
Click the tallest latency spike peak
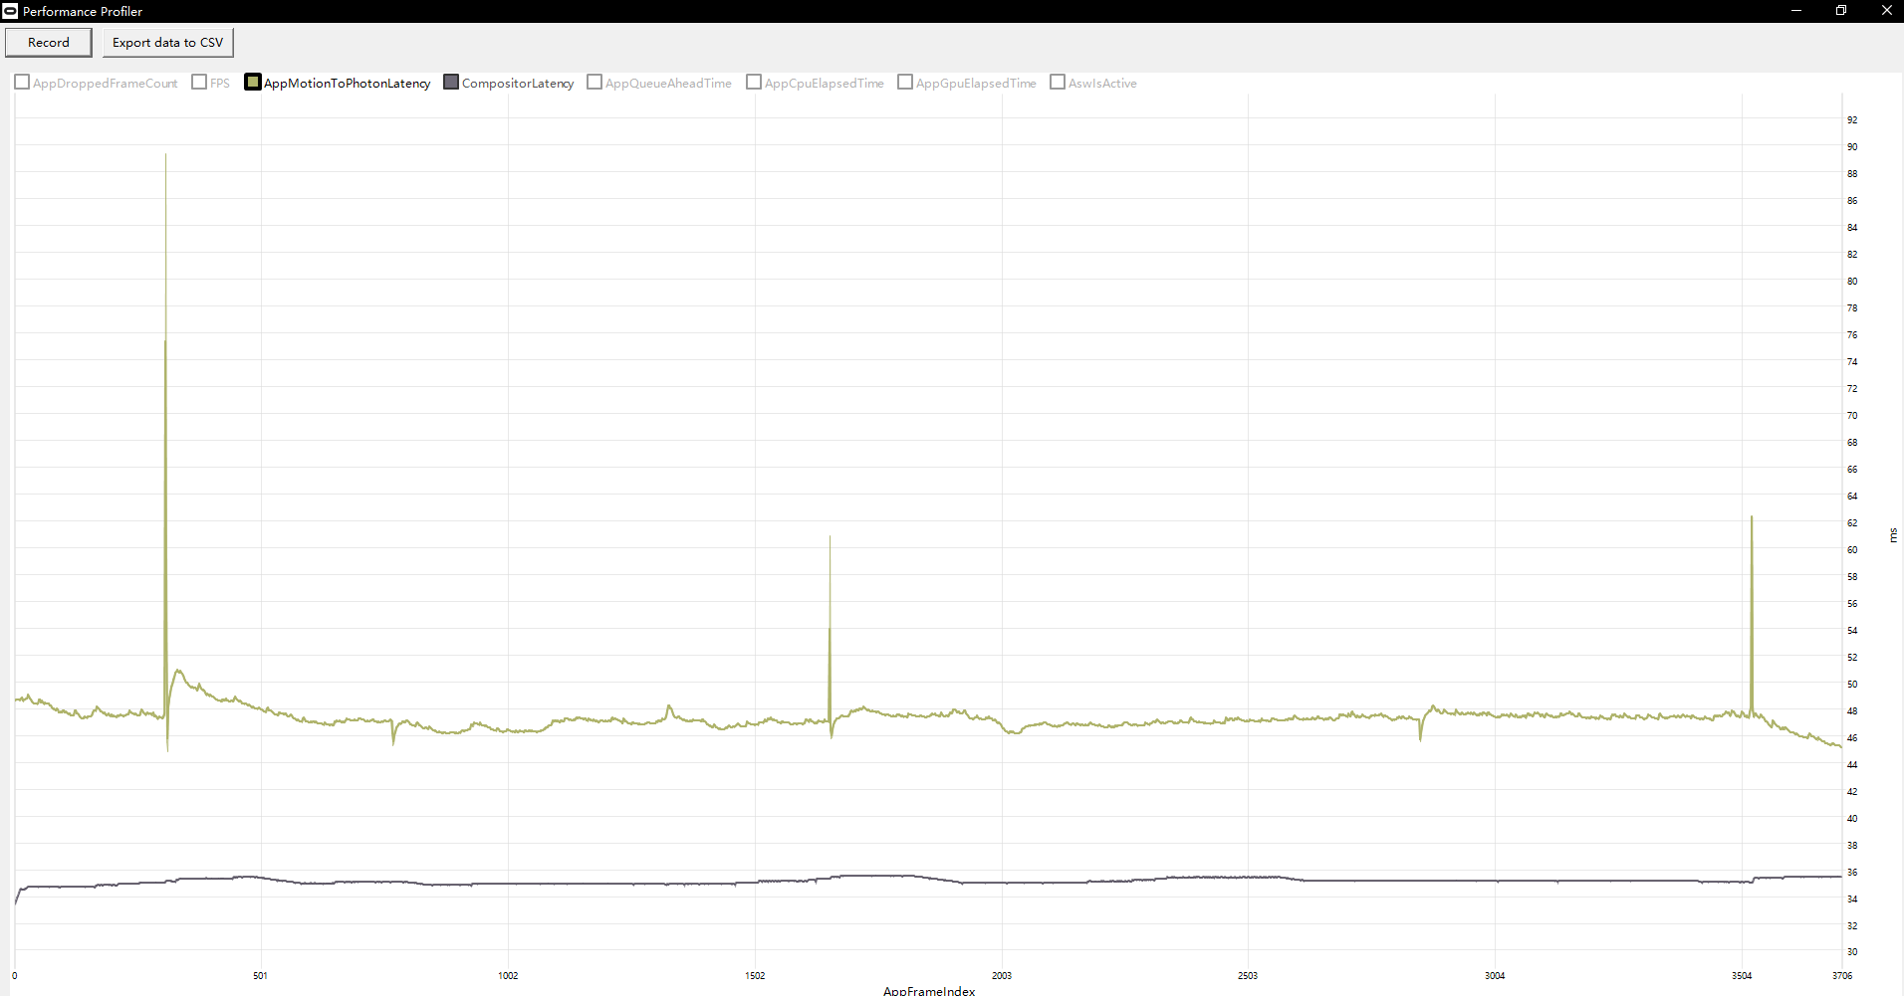[x=165, y=156]
